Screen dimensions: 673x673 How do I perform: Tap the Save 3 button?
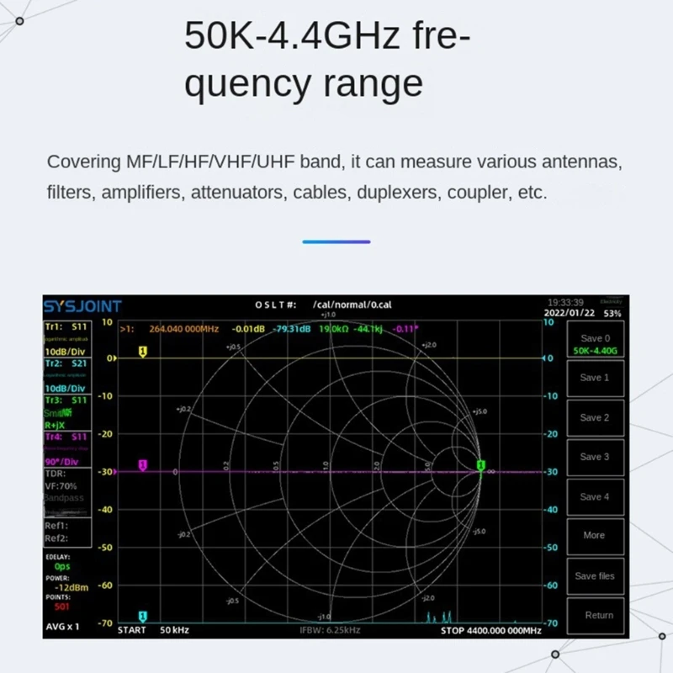pyautogui.click(x=596, y=458)
